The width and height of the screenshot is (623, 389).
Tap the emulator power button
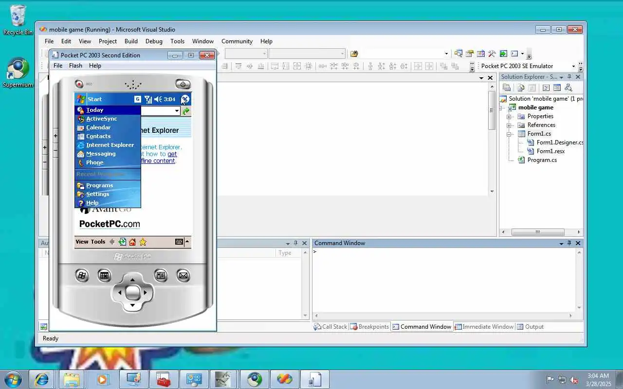coord(183,84)
